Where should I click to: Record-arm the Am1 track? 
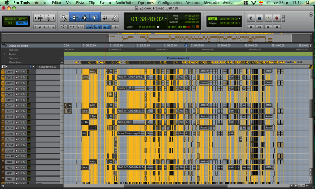point(16,106)
